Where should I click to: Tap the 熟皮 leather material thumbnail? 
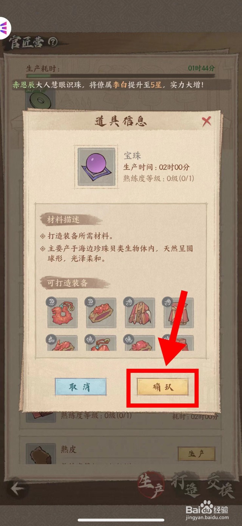(41, 454)
